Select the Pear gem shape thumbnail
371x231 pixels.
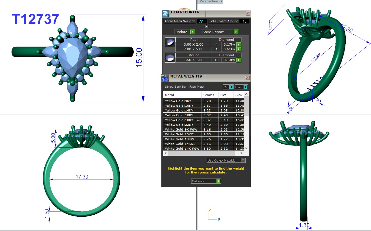pyautogui.click(x=170, y=42)
